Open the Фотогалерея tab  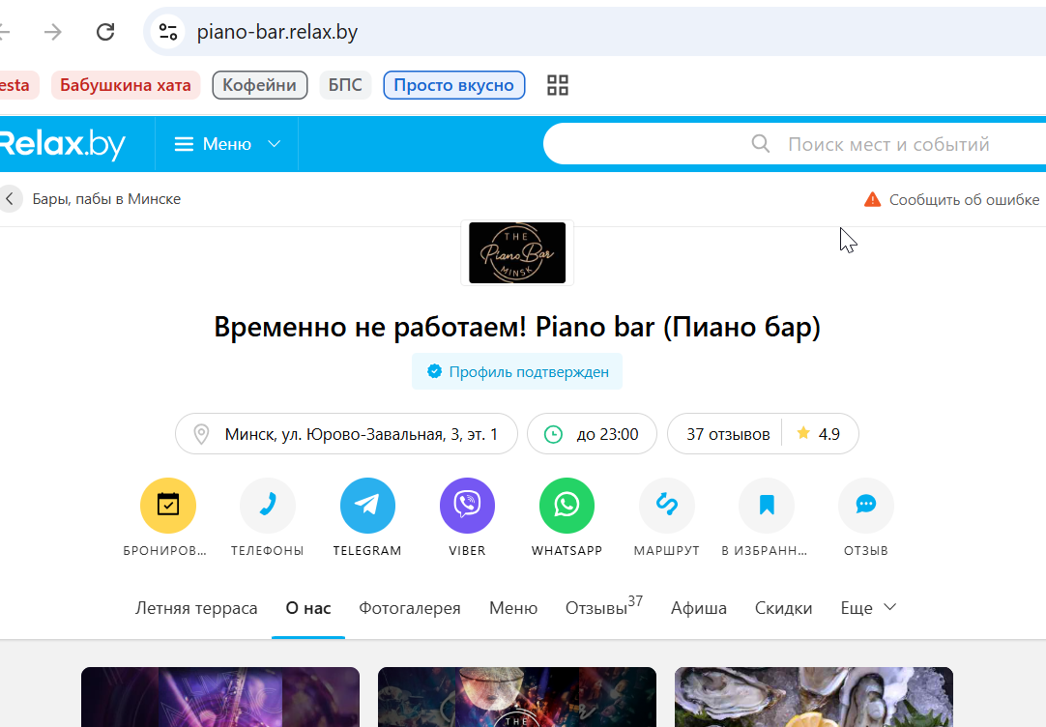tap(410, 608)
